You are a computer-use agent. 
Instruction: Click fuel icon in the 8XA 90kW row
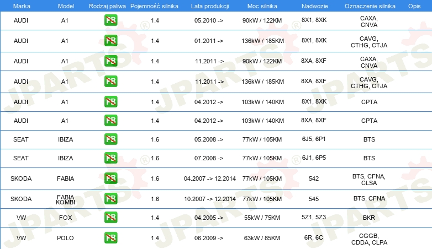(x=110, y=61)
